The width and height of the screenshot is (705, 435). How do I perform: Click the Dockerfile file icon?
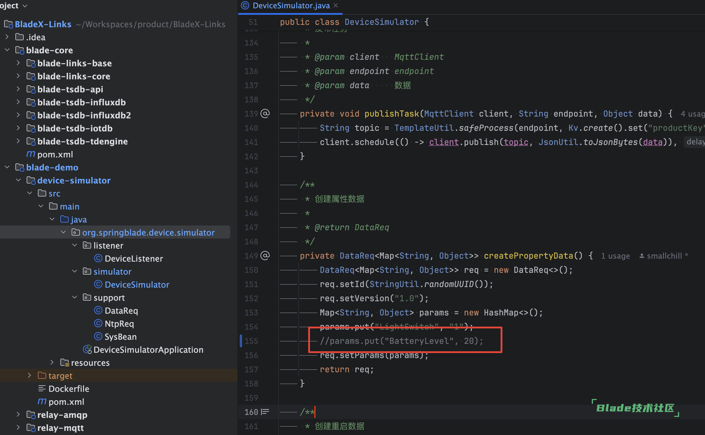click(x=42, y=389)
